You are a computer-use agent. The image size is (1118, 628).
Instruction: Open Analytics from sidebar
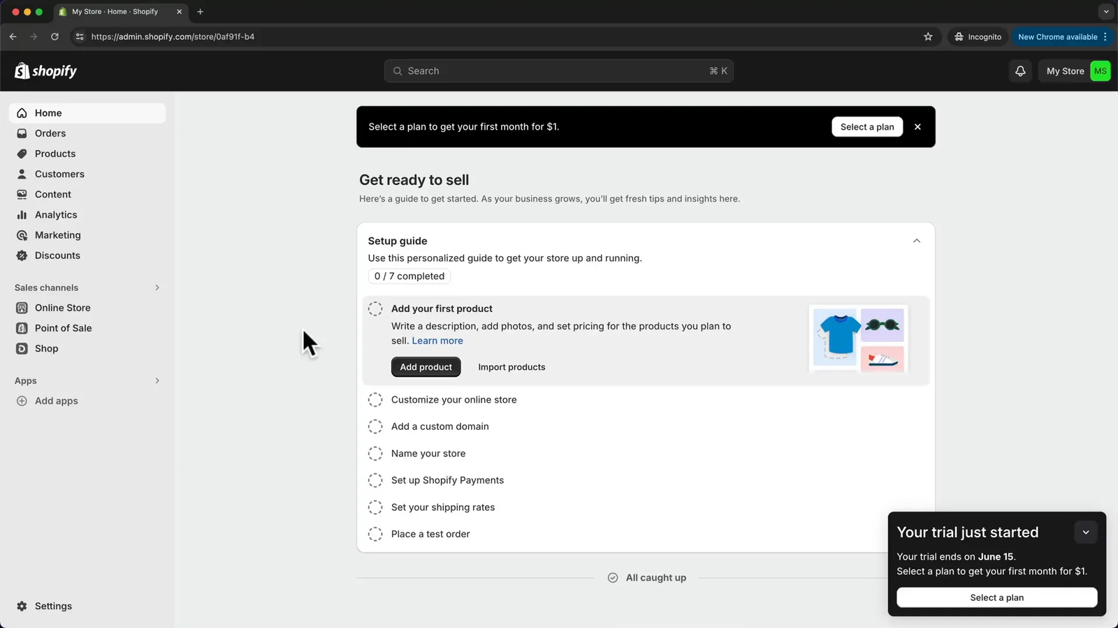click(87, 215)
